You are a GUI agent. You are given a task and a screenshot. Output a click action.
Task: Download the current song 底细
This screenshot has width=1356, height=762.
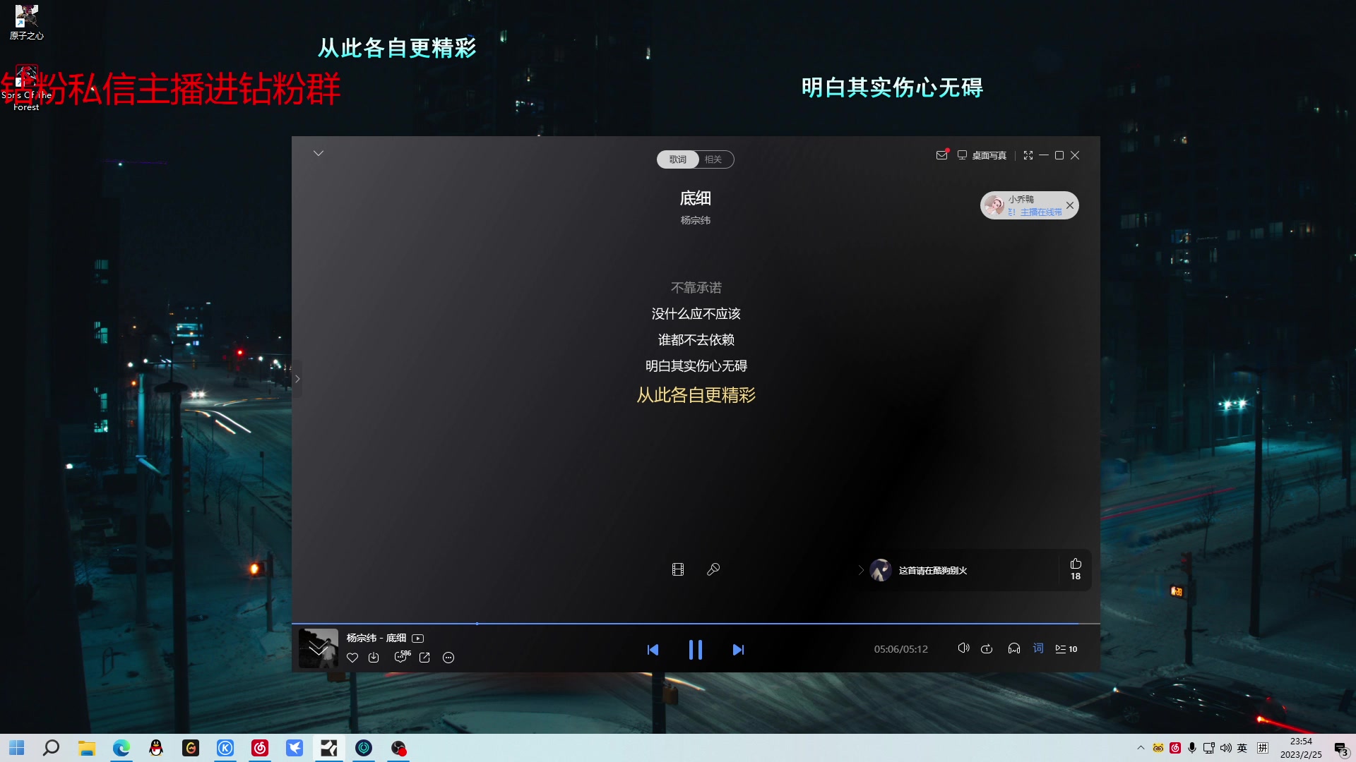[374, 658]
